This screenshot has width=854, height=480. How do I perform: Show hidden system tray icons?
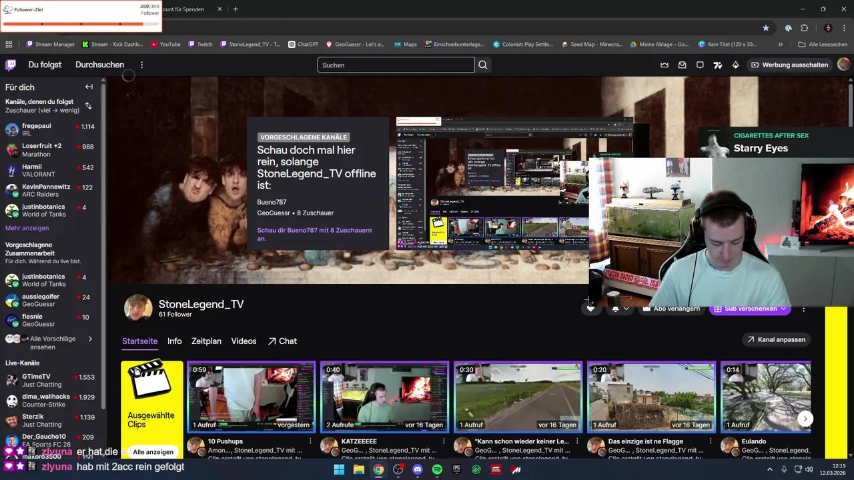769,469
